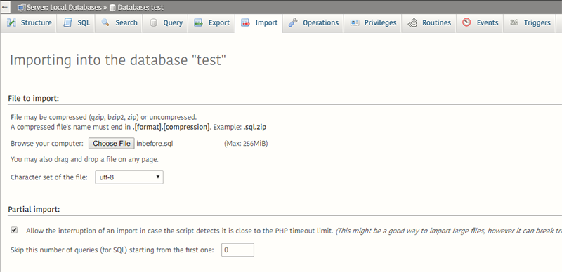The image size is (562, 272).
Task: Click the back arrow in the breadcrumb bar
Action: 5,7
